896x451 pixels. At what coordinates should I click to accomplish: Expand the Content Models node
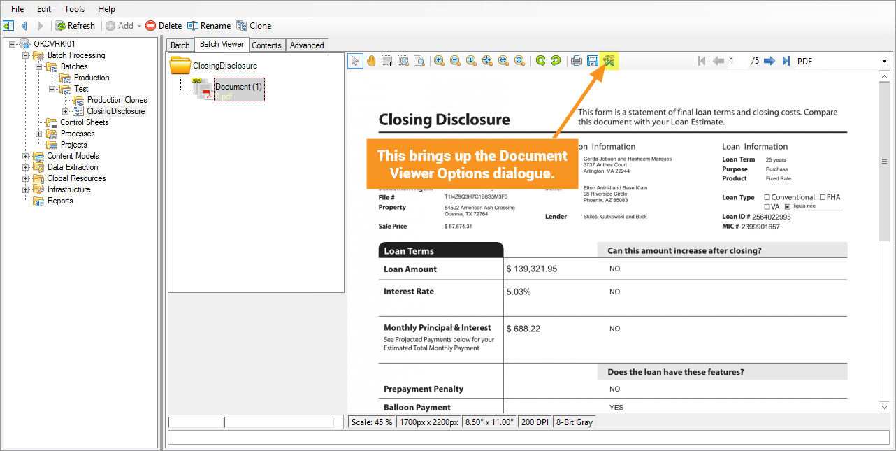click(26, 156)
